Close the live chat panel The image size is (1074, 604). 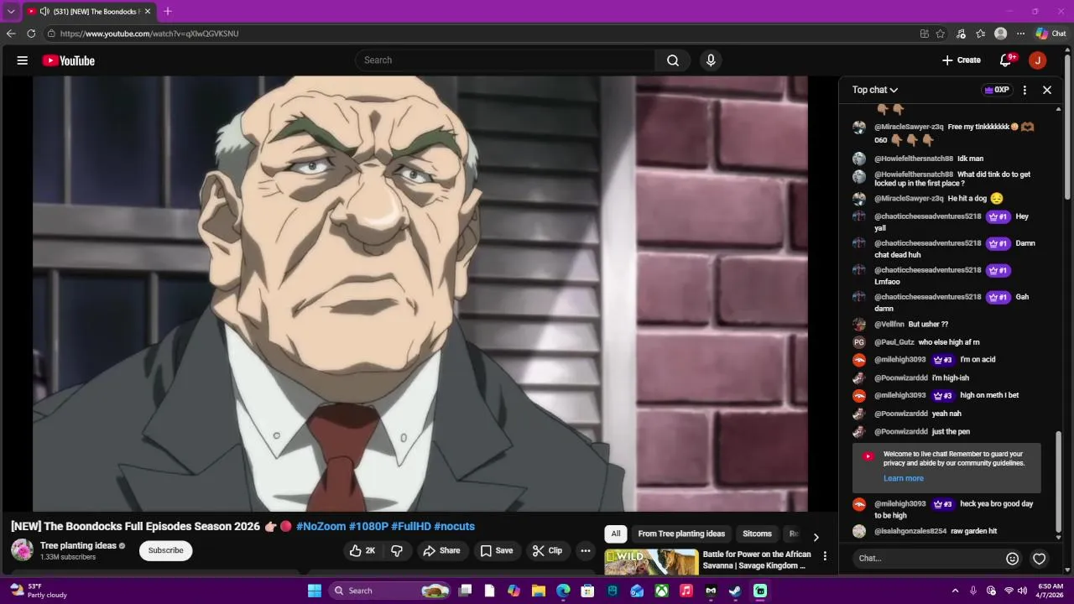pyautogui.click(x=1047, y=90)
